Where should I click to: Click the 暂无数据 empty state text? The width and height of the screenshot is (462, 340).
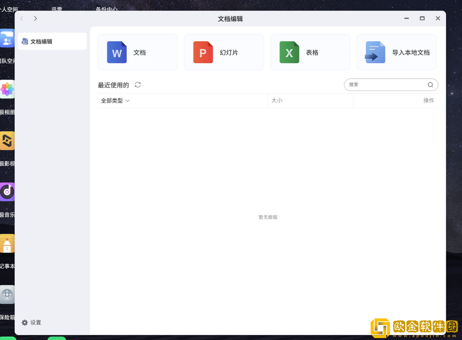coord(267,217)
